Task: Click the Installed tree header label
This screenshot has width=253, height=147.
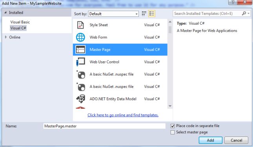Action: tap(16, 13)
